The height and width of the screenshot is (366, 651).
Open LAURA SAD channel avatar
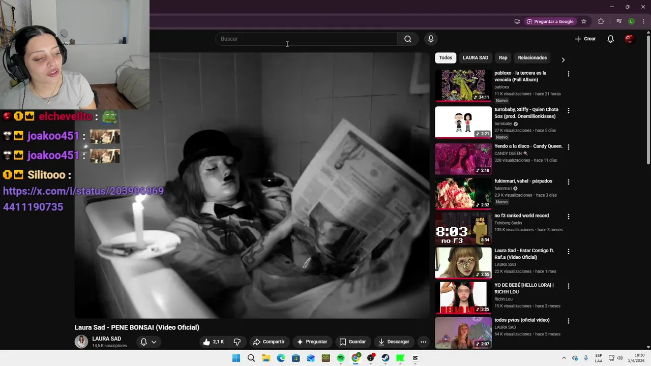81,342
